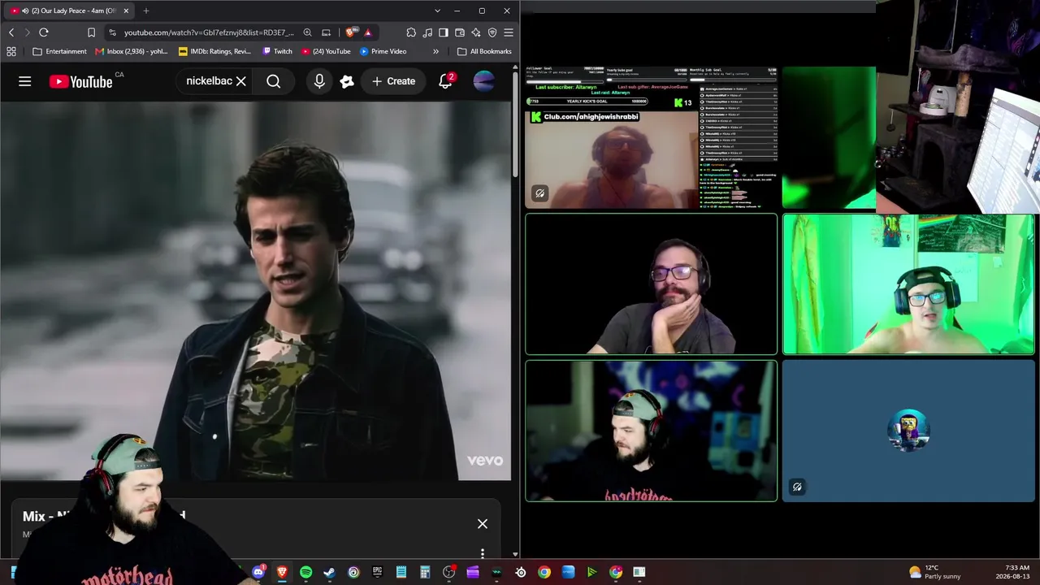This screenshot has width=1040, height=585.
Task: Cast or install icon in address bar
Action: tap(326, 32)
